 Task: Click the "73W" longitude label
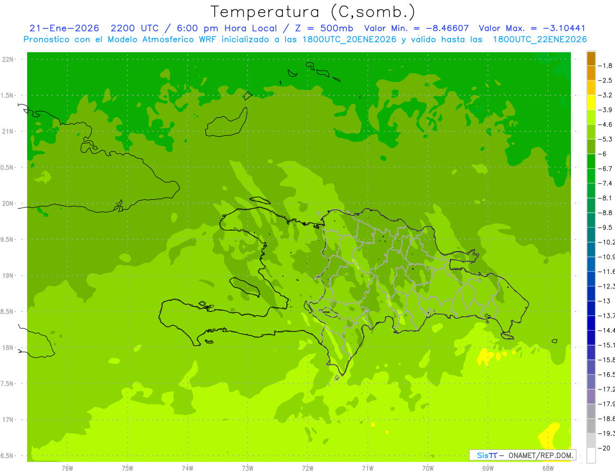(x=248, y=467)
